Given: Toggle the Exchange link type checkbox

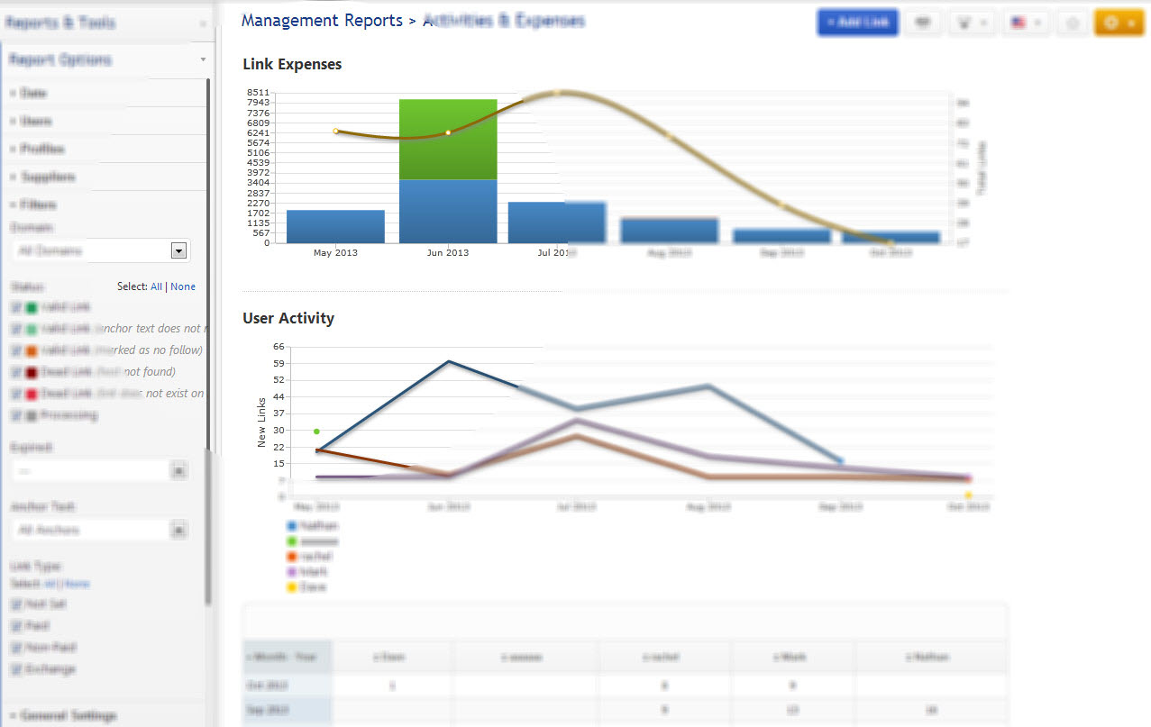Looking at the screenshot, I should (16, 669).
